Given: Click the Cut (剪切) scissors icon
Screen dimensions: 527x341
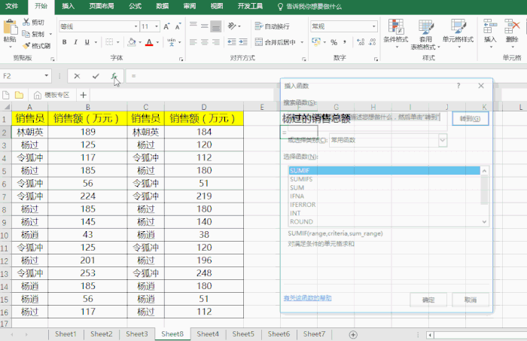Looking at the screenshot, I should tap(26, 22).
